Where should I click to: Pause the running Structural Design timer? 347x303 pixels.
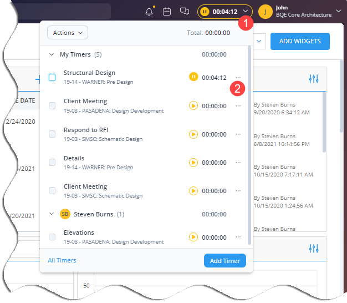(193, 77)
